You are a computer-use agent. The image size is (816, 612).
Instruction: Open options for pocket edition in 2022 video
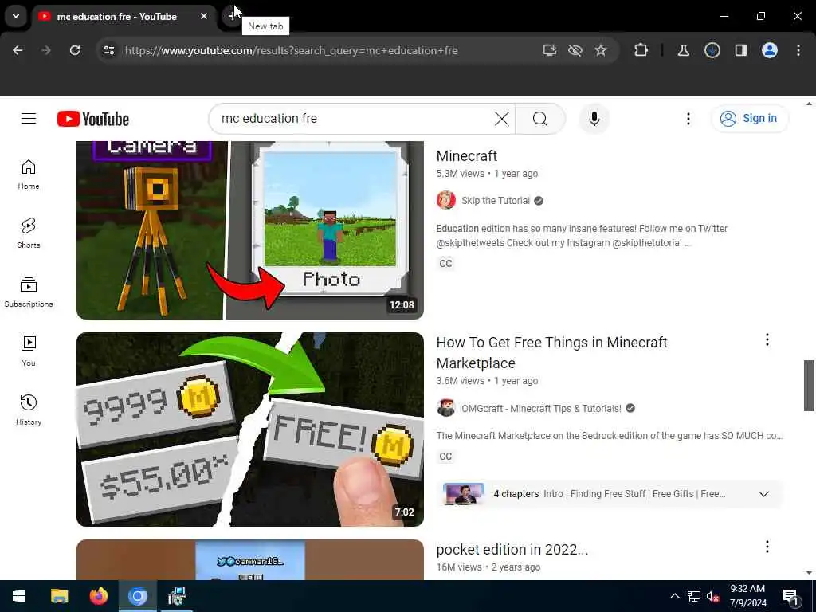[x=767, y=547]
